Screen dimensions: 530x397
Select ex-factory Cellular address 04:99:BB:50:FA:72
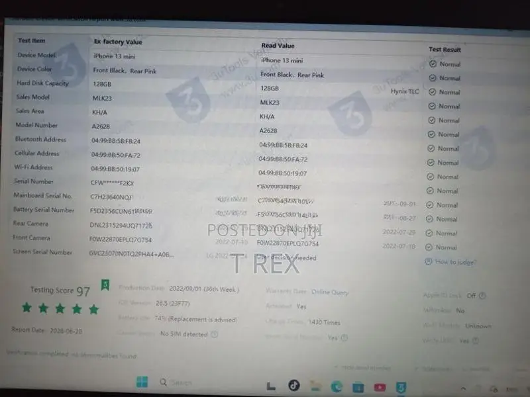click(x=115, y=155)
